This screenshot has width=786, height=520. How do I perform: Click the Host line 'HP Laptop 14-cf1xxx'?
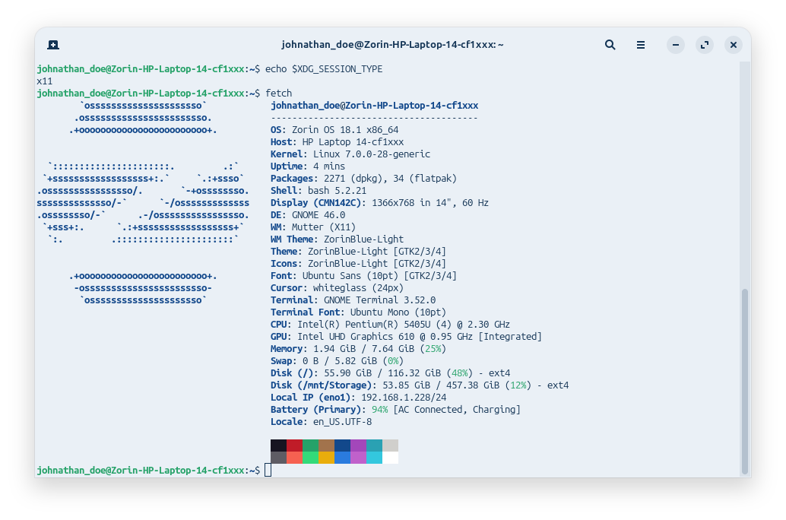353,142
